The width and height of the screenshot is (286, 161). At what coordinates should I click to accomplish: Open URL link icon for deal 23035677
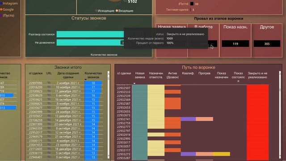click(x=49, y=108)
